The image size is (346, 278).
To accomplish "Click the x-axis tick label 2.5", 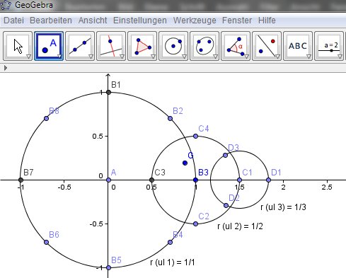I will point(327,187).
